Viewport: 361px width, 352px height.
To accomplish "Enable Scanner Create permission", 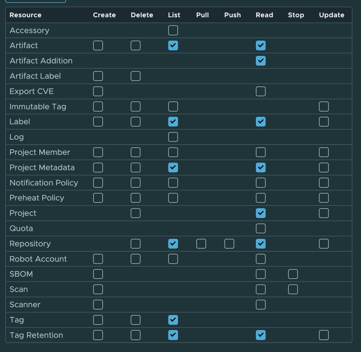I will tap(98, 305).
